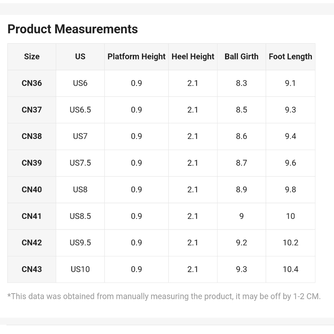Select the US9.5 cell
Screen dimensions: 334x334
pyautogui.click(x=80, y=242)
